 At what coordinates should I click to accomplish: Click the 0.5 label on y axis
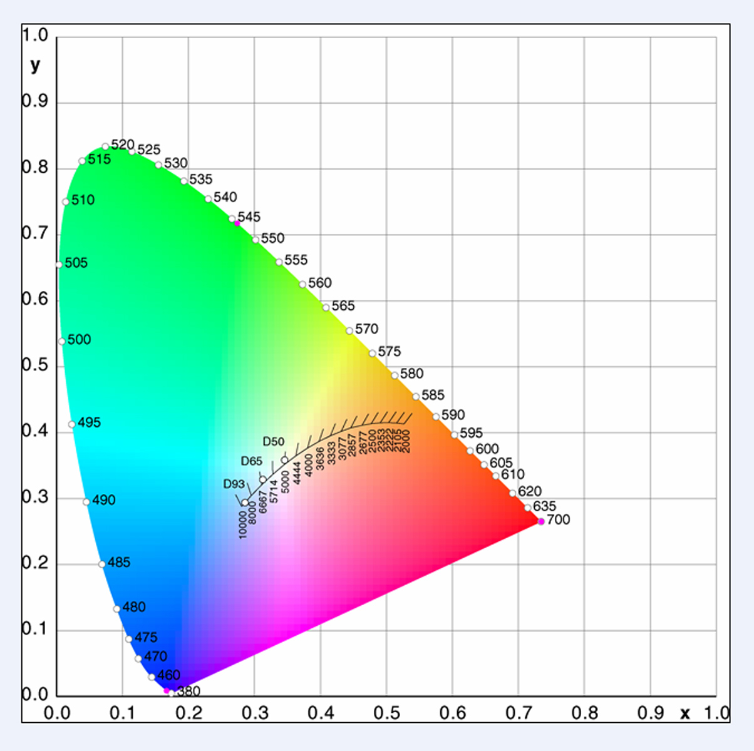pyautogui.click(x=35, y=365)
